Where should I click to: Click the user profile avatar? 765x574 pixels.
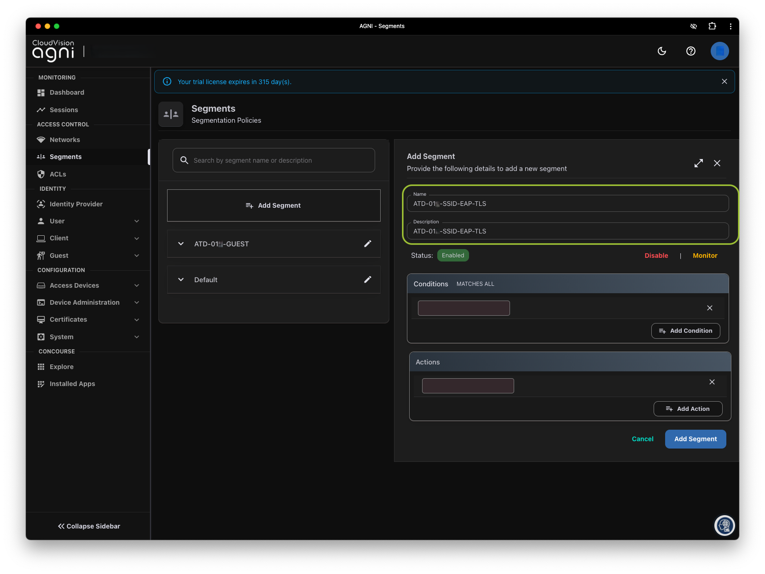pyautogui.click(x=719, y=51)
